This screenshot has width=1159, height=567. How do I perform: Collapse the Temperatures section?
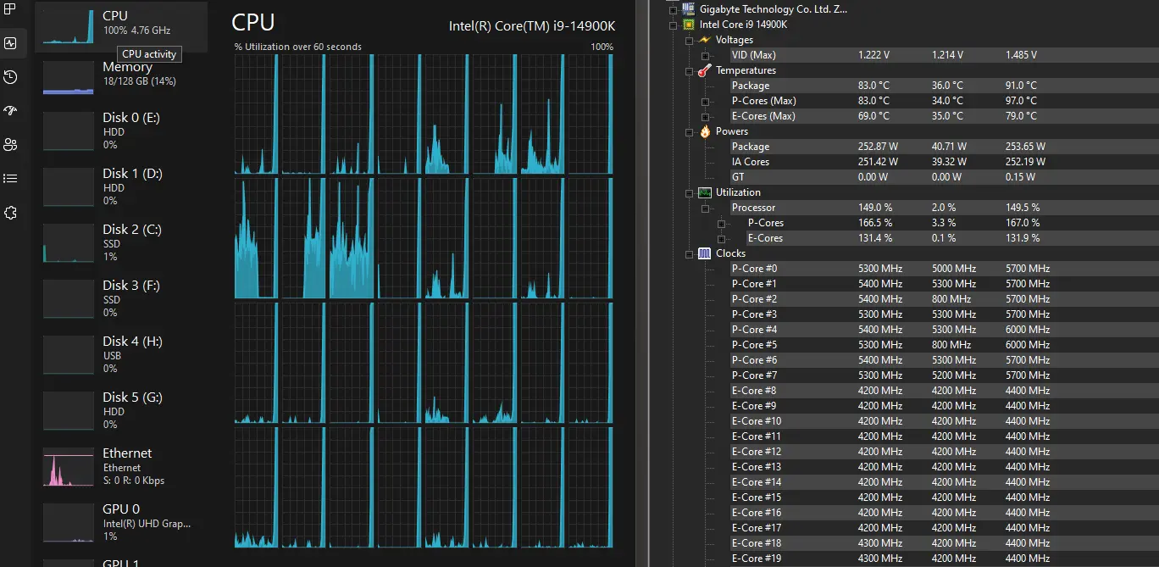[689, 70]
